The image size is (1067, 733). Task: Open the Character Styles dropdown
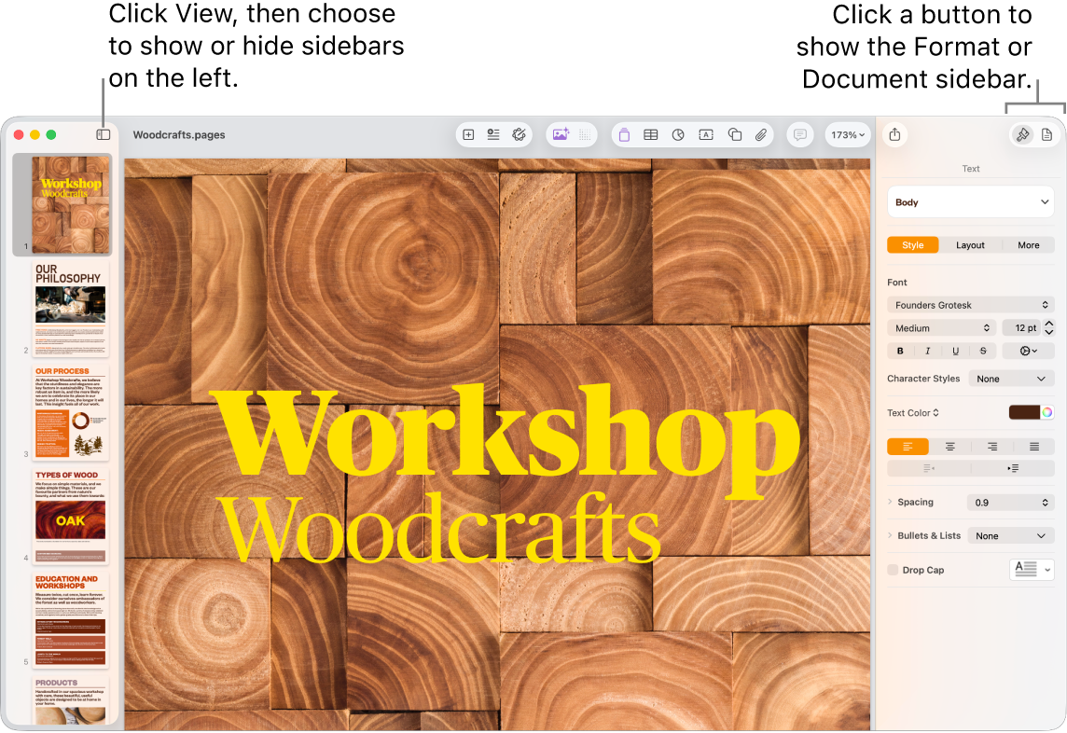[x=1011, y=379]
